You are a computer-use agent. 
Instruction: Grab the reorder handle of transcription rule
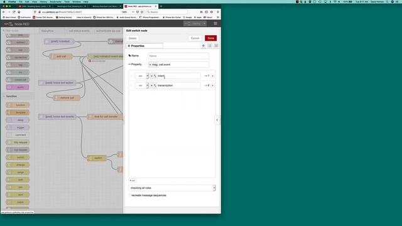(131, 85)
